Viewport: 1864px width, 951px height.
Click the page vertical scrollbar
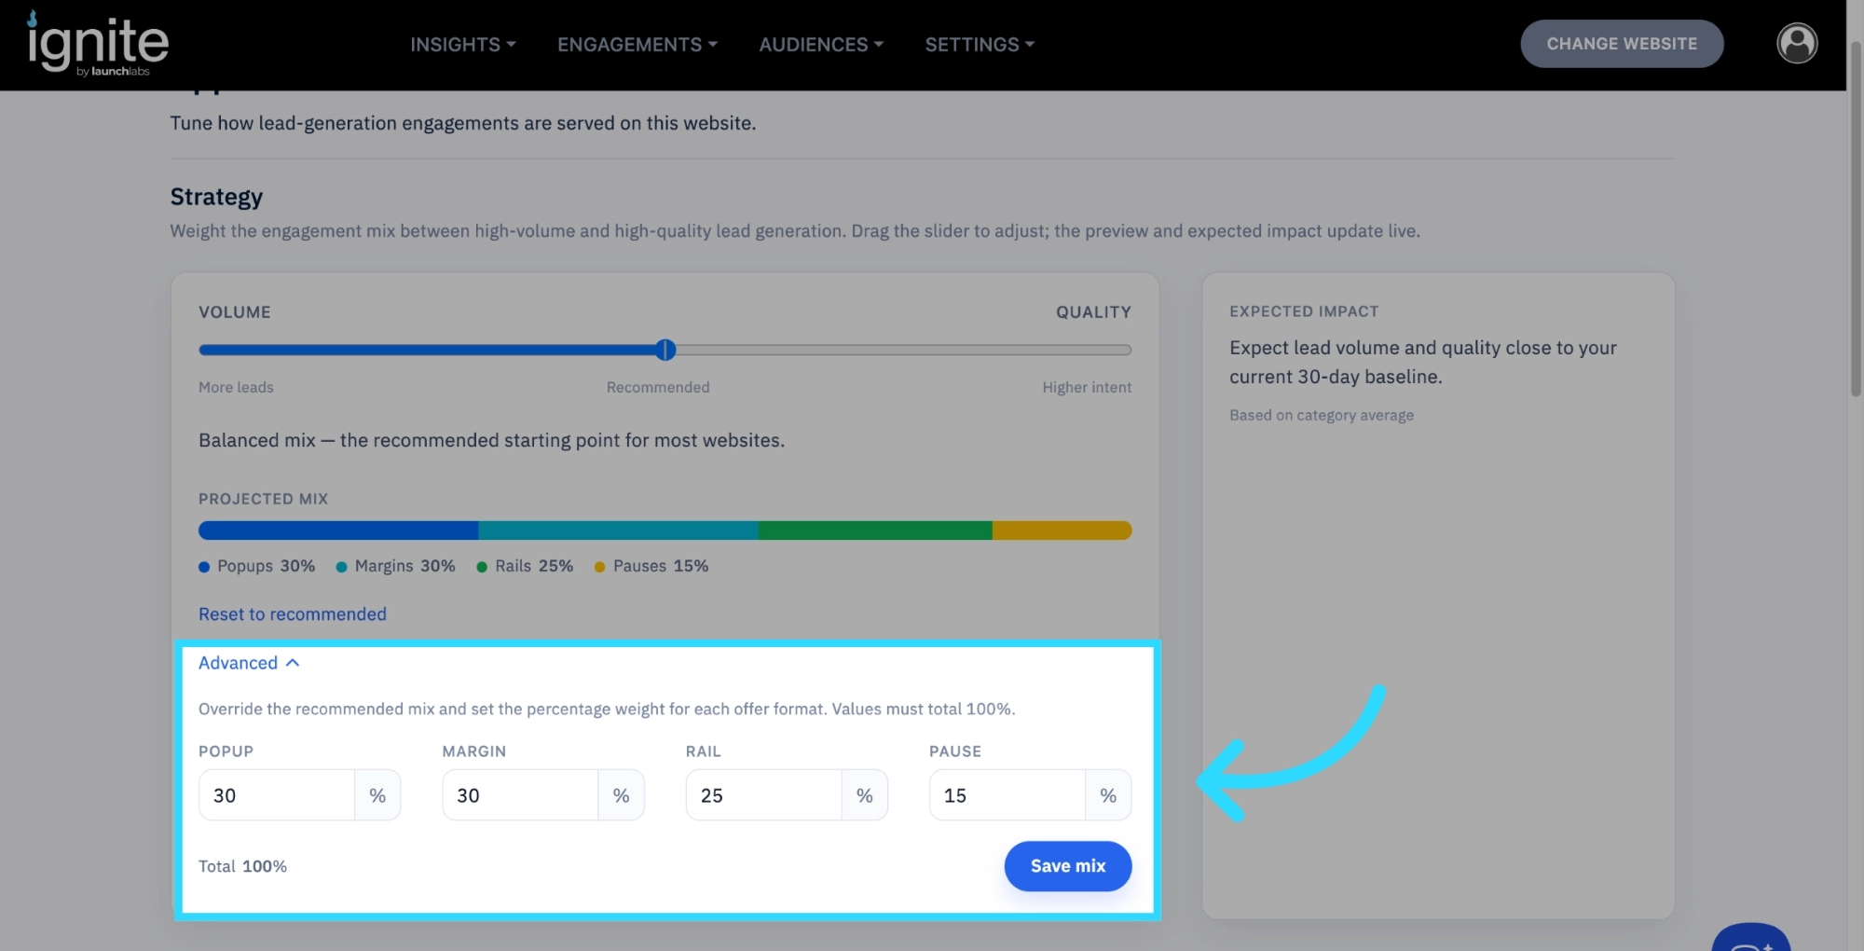click(x=1855, y=219)
